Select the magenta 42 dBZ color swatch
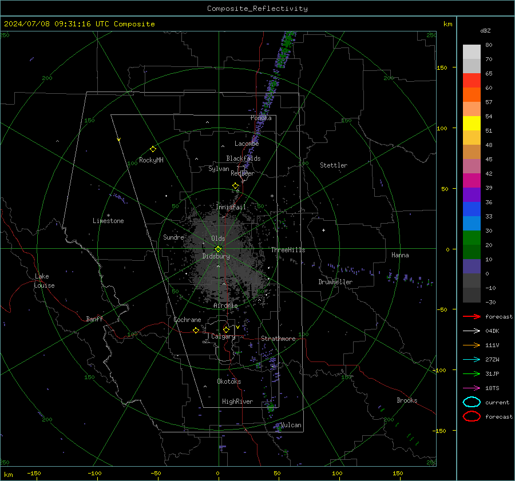The width and height of the screenshot is (515, 481). coord(472,180)
